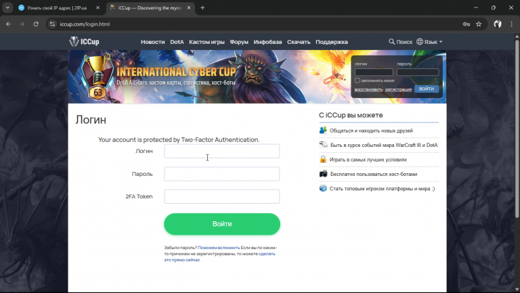Viewport: 520px width, 293px height.
Task: Go to the Форум section
Action: click(x=239, y=42)
